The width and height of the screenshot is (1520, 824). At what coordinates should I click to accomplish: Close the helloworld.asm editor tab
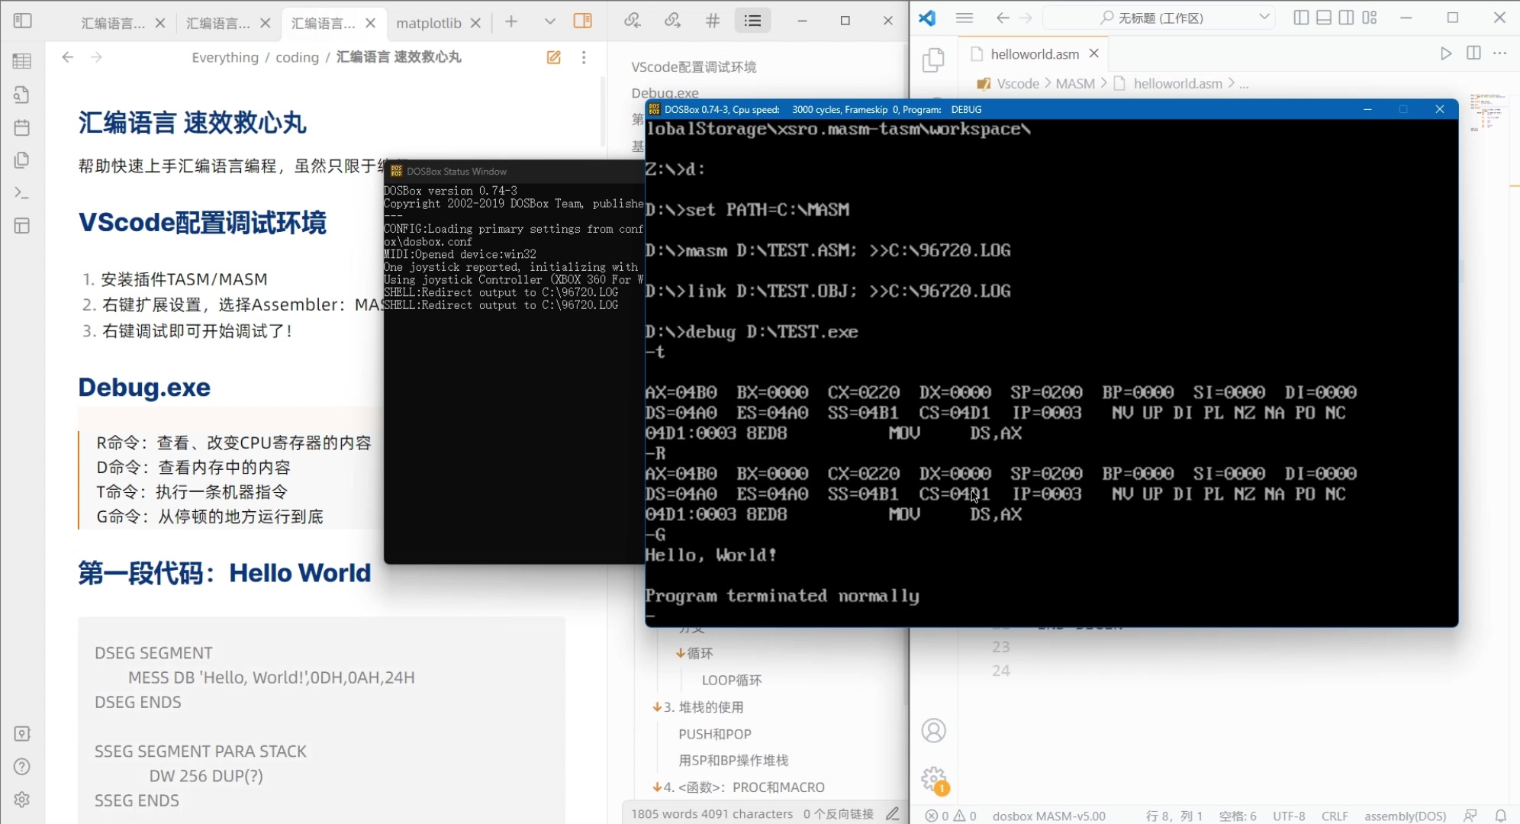click(x=1093, y=53)
